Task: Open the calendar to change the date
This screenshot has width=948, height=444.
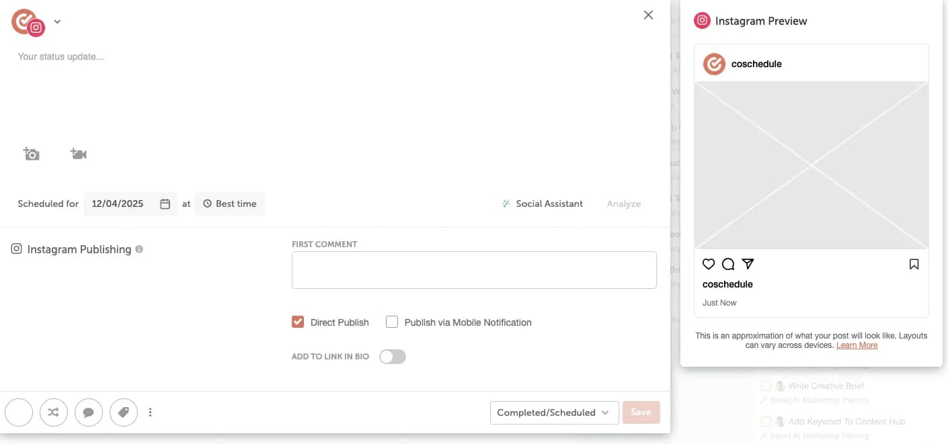Action: tap(165, 203)
